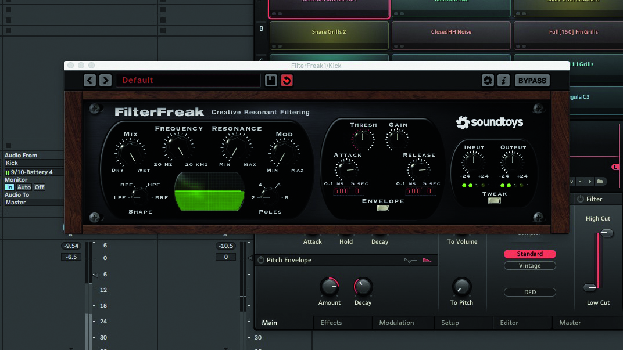Go to previous preset in FilterFreak
The height and width of the screenshot is (350, 623).
click(x=90, y=81)
